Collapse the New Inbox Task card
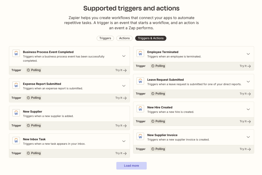The width and height of the screenshot is (262, 175). click(124, 141)
